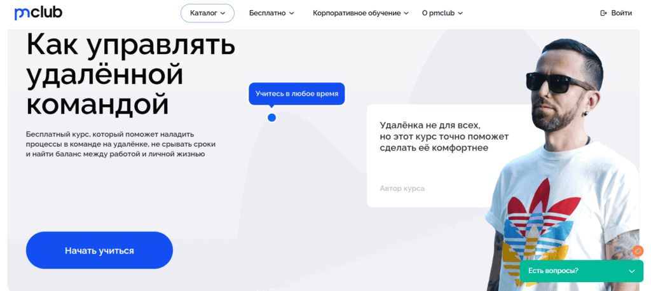This screenshot has height=291, width=651.
Task: Click the heading Как управлять удалённой командой
Action: coord(131,74)
